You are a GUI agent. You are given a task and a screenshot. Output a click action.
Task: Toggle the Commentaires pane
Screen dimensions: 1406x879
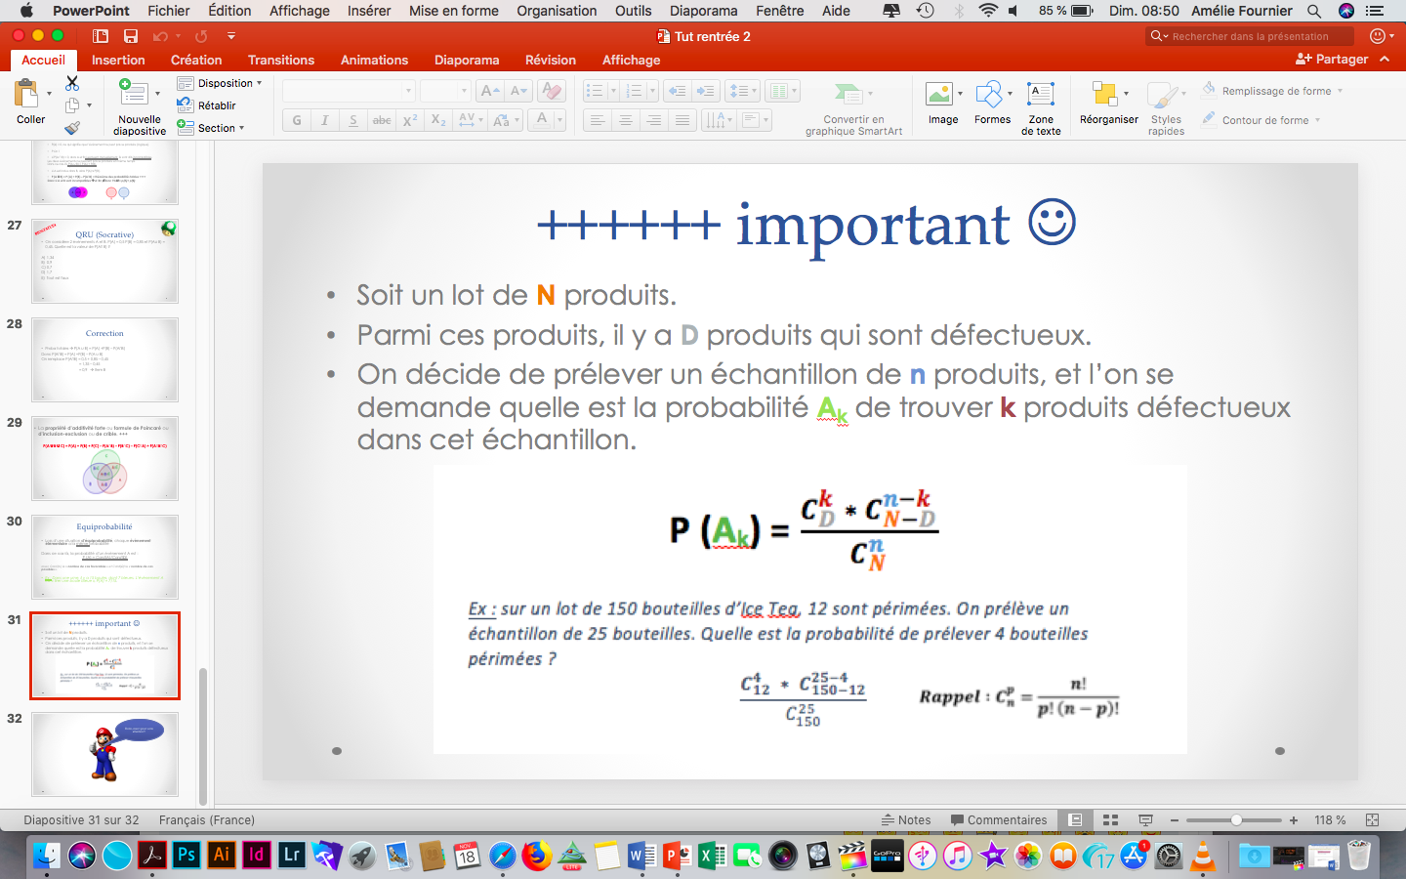998,820
